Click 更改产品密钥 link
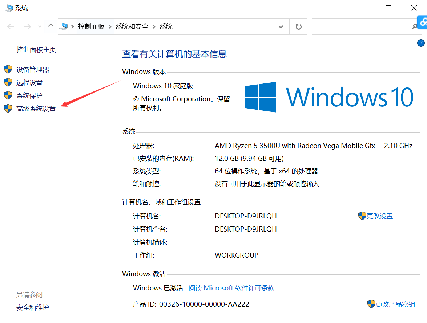 pos(395,304)
